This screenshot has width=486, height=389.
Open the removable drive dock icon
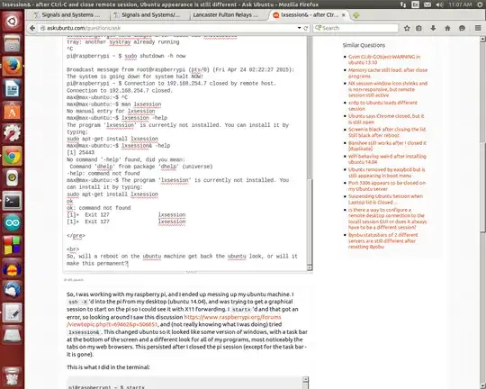click(12, 335)
